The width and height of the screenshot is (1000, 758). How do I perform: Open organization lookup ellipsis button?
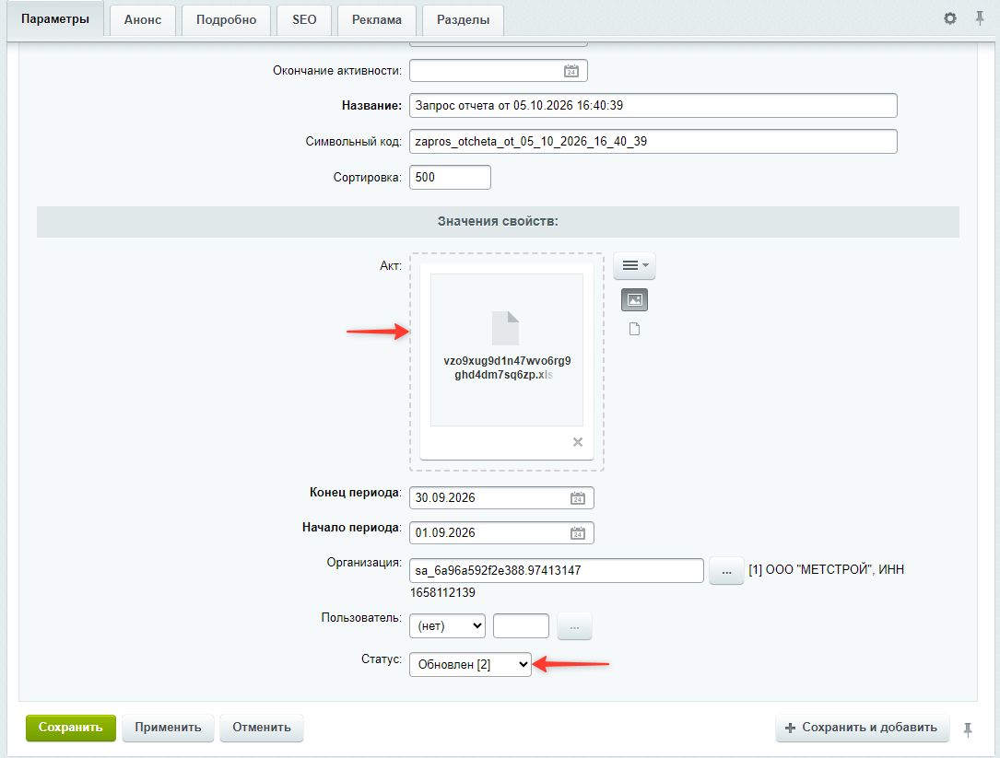click(x=726, y=570)
